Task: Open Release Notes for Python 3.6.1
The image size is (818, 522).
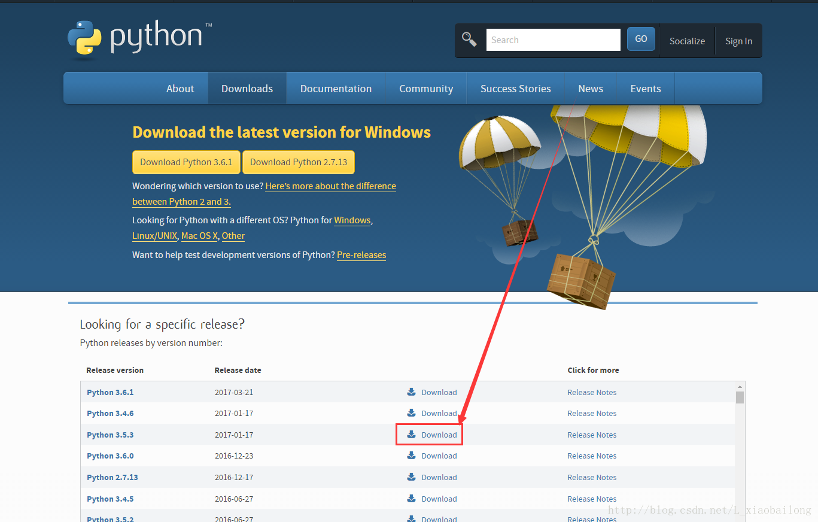Action: (x=592, y=392)
